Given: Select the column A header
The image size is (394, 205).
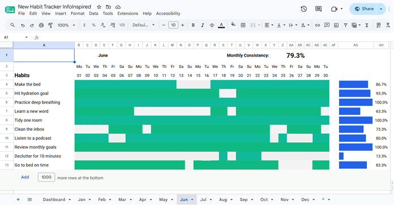Looking at the screenshot, I should [44, 45].
